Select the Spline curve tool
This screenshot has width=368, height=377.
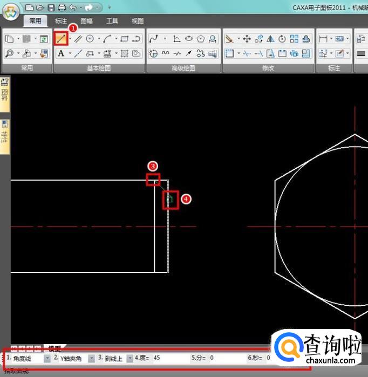[x=153, y=39]
